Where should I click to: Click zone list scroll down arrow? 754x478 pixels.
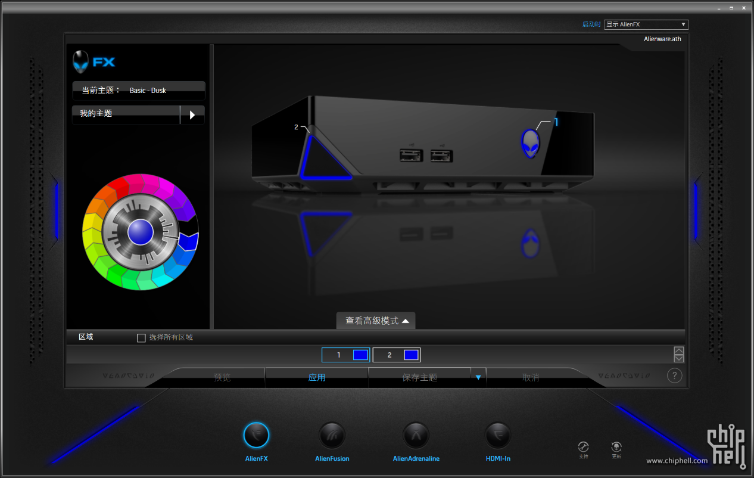(679, 358)
